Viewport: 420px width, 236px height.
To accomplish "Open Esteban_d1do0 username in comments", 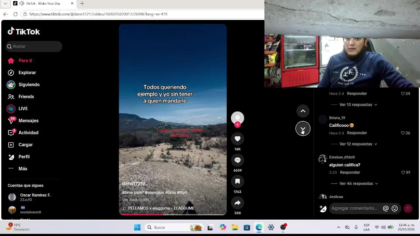I will pyautogui.click(x=342, y=157).
